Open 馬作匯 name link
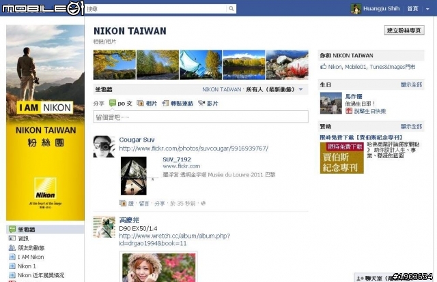The width and height of the screenshot is (437, 282). 354,96
